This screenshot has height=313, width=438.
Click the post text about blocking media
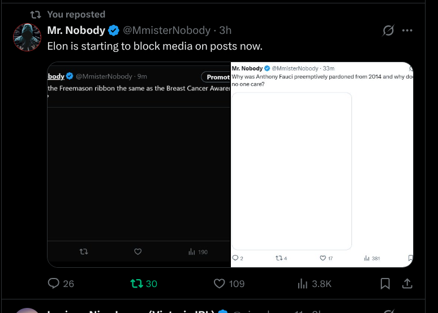click(154, 46)
